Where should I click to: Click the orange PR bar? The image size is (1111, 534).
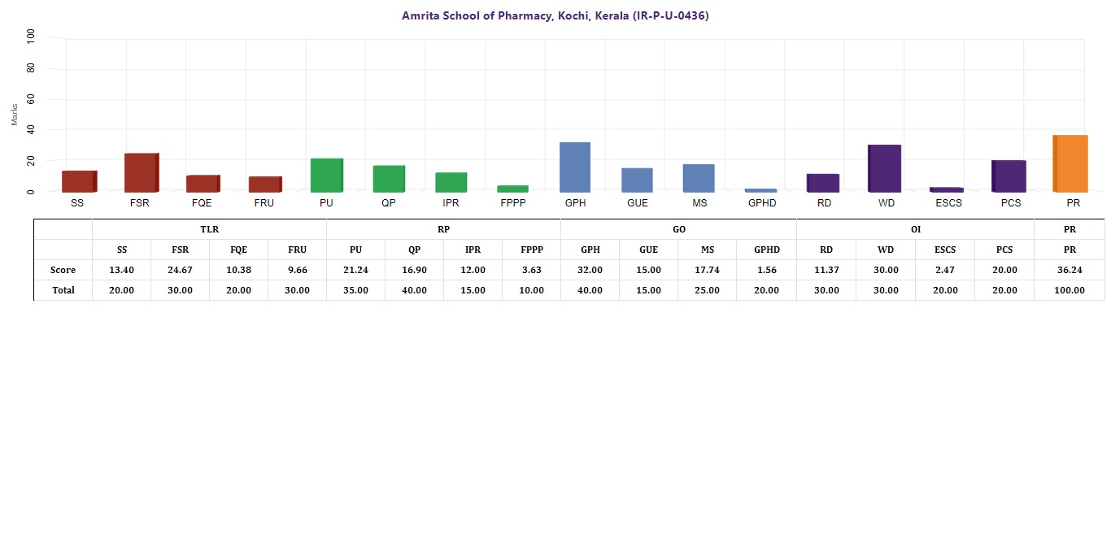1070,163
